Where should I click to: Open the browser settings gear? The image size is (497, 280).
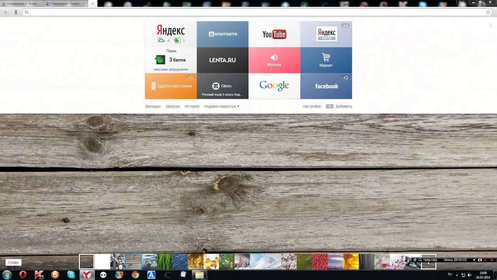point(461,2)
